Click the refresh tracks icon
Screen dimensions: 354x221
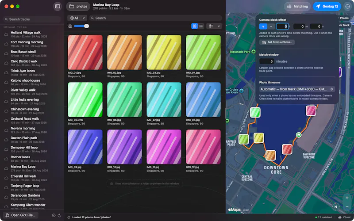[x=59, y=215]
